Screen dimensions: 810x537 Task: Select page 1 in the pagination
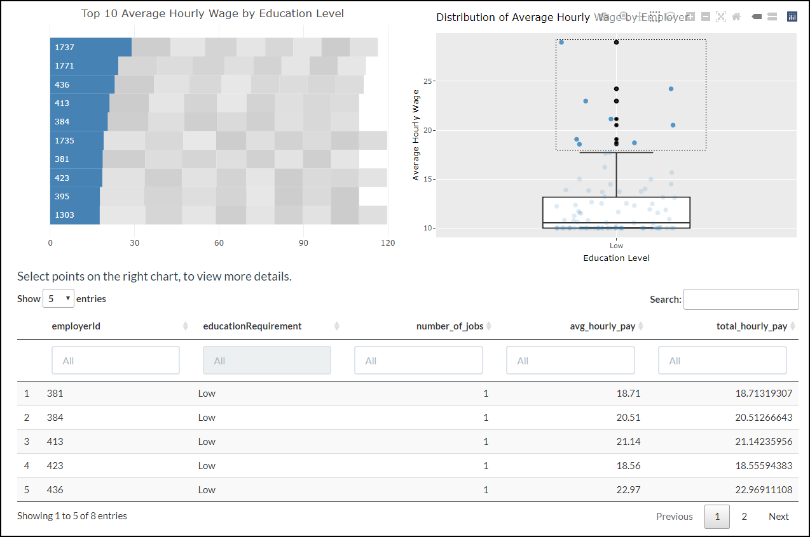pos(717,517)
